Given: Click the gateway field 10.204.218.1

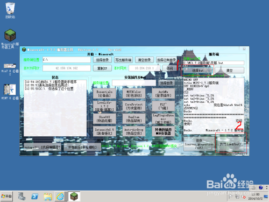Looking at the screenshot, I should point(144,68).
